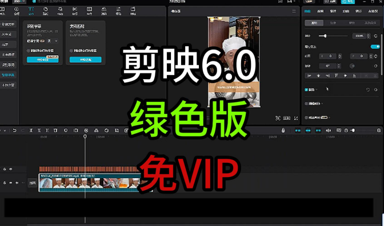The image size is (384, 226).
Task: Click align-horizontal-center icon in properties panel
Action: (318, 76)
